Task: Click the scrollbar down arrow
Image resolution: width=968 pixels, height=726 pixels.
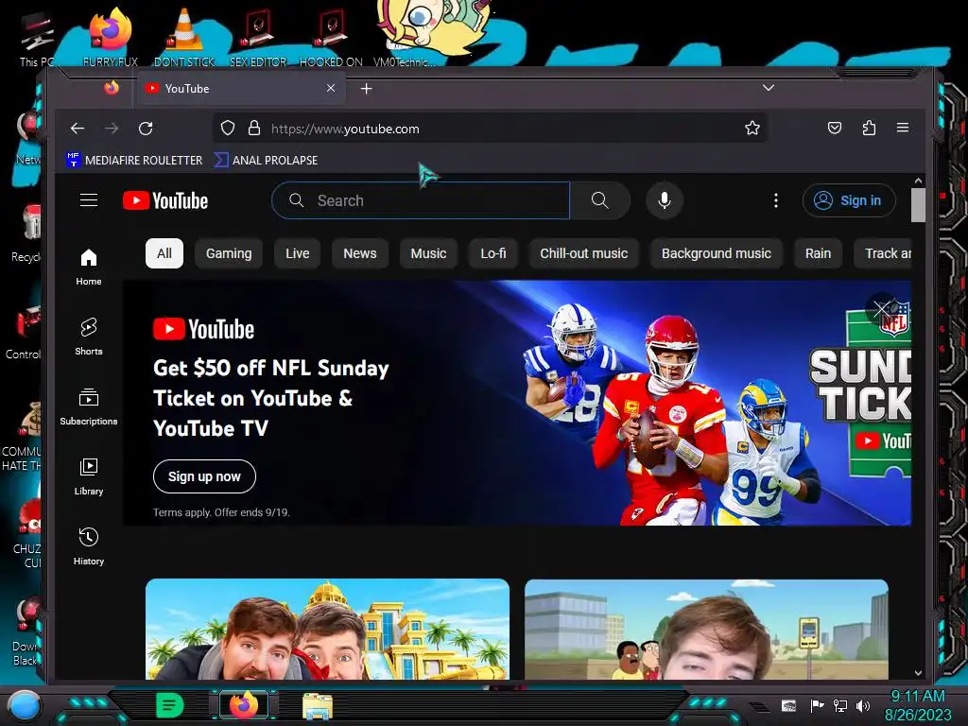Action: [918, 673]
